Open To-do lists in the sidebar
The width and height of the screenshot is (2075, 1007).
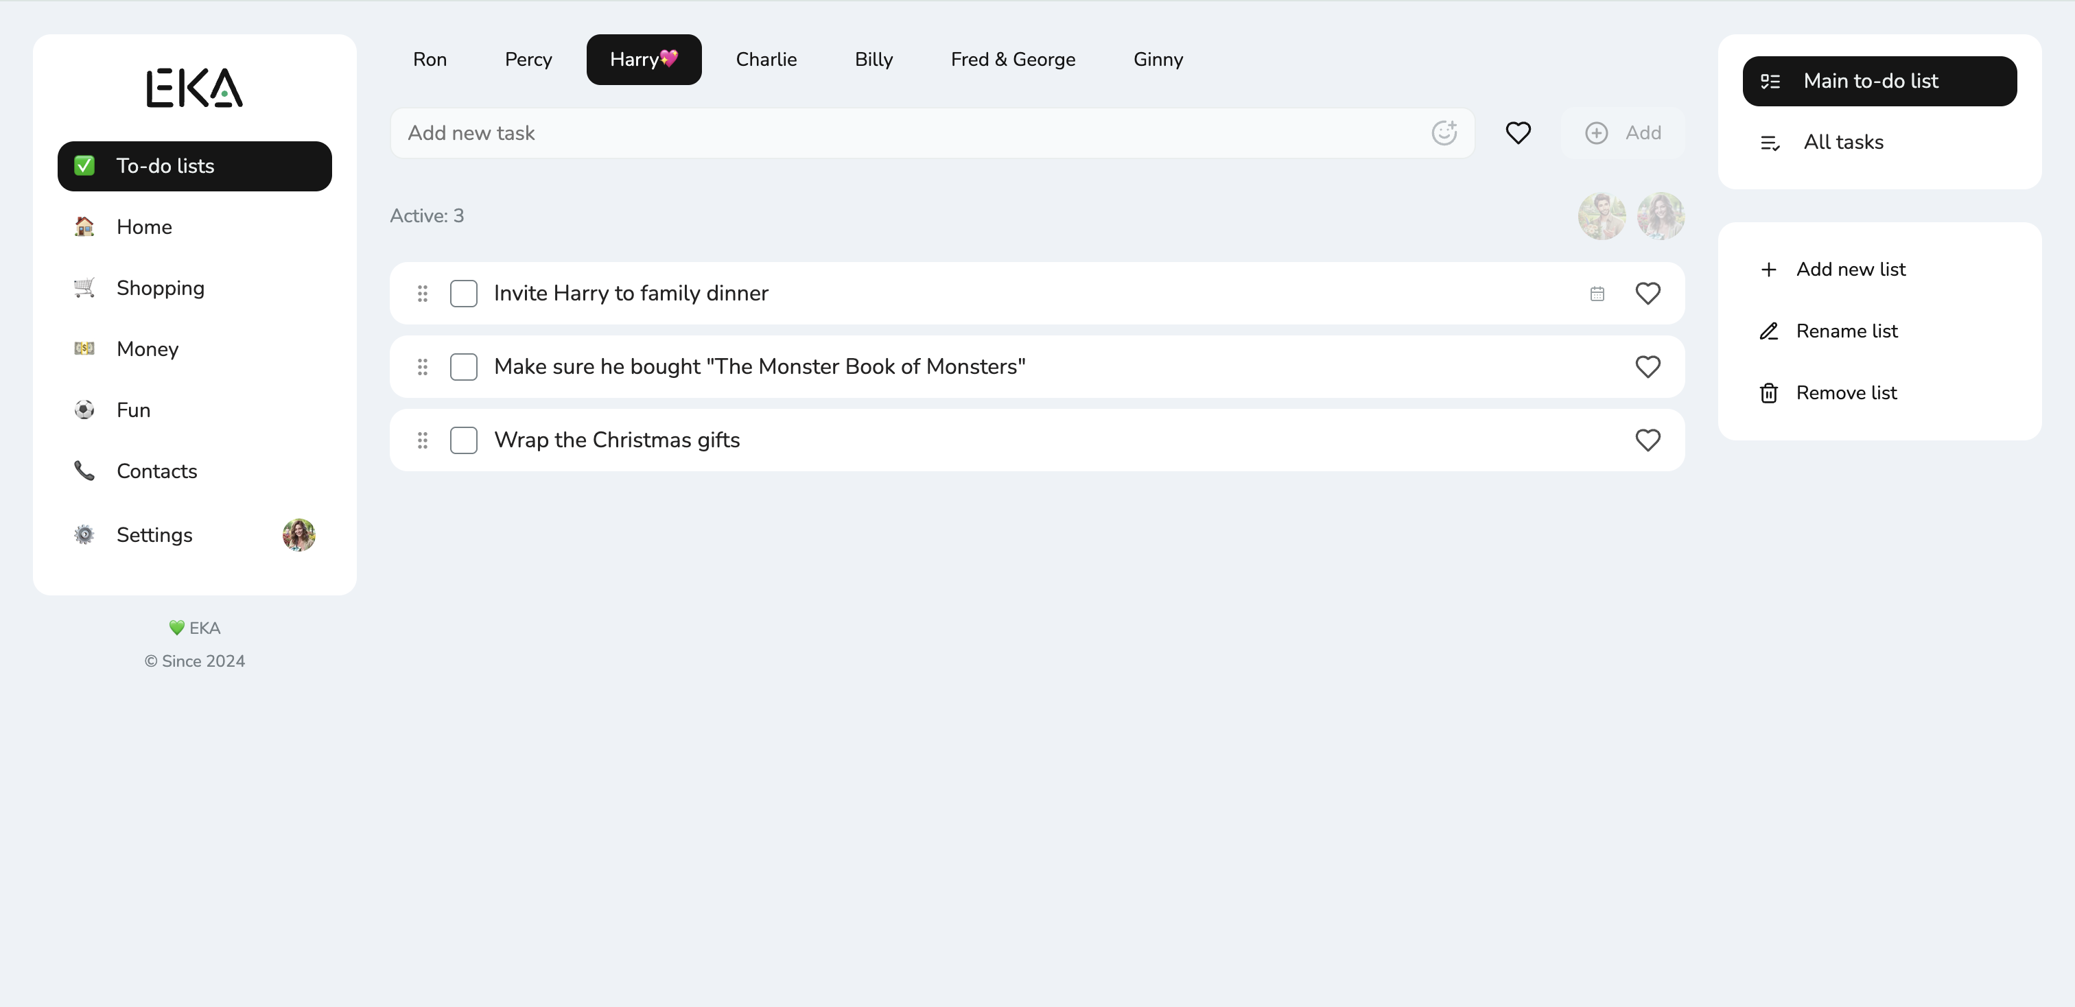coord(195,167)
